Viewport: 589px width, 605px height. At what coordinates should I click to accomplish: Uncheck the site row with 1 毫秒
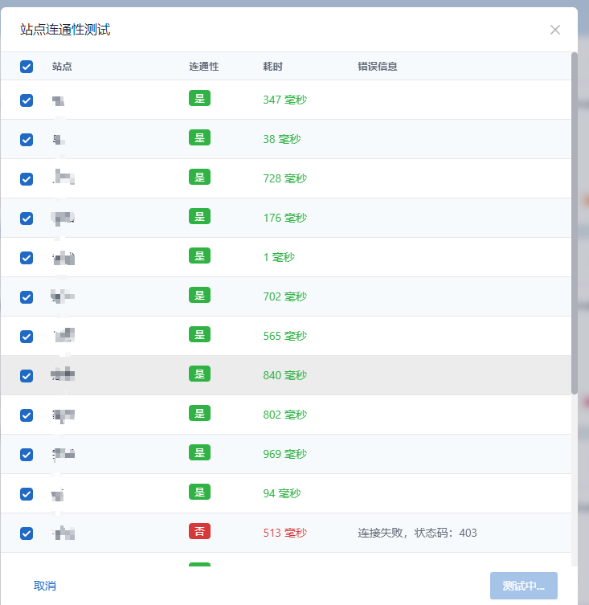pyautogui.click(x=27, y=258)
